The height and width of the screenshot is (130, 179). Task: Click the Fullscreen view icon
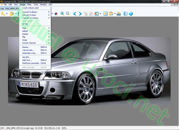(x=105, y=14)
